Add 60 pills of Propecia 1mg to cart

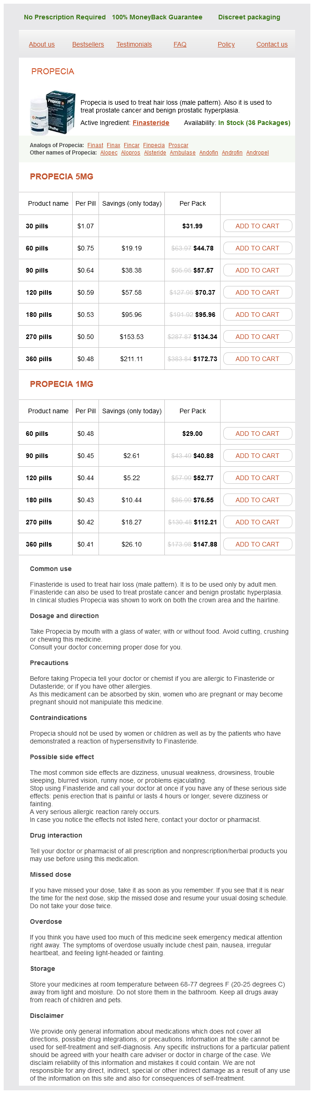[x=257, y=434]
